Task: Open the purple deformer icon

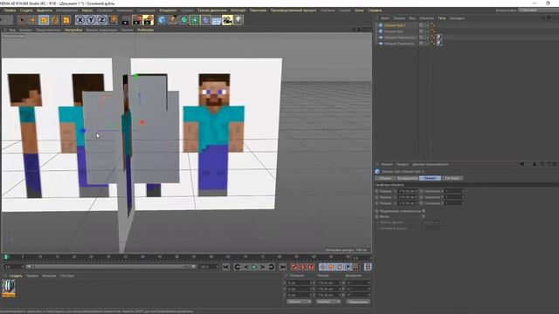Action: (206, 20)
